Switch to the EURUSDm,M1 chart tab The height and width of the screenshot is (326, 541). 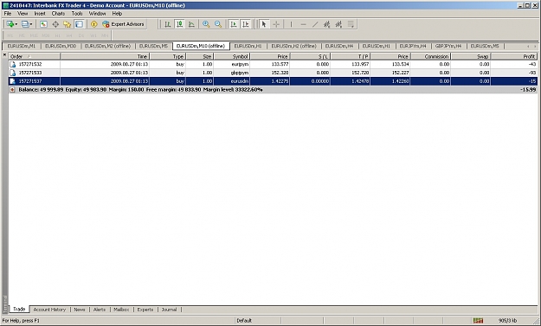(x=22, y=46)
